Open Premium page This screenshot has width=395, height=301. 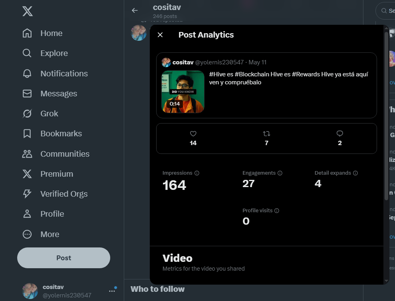tap(57, 174)
